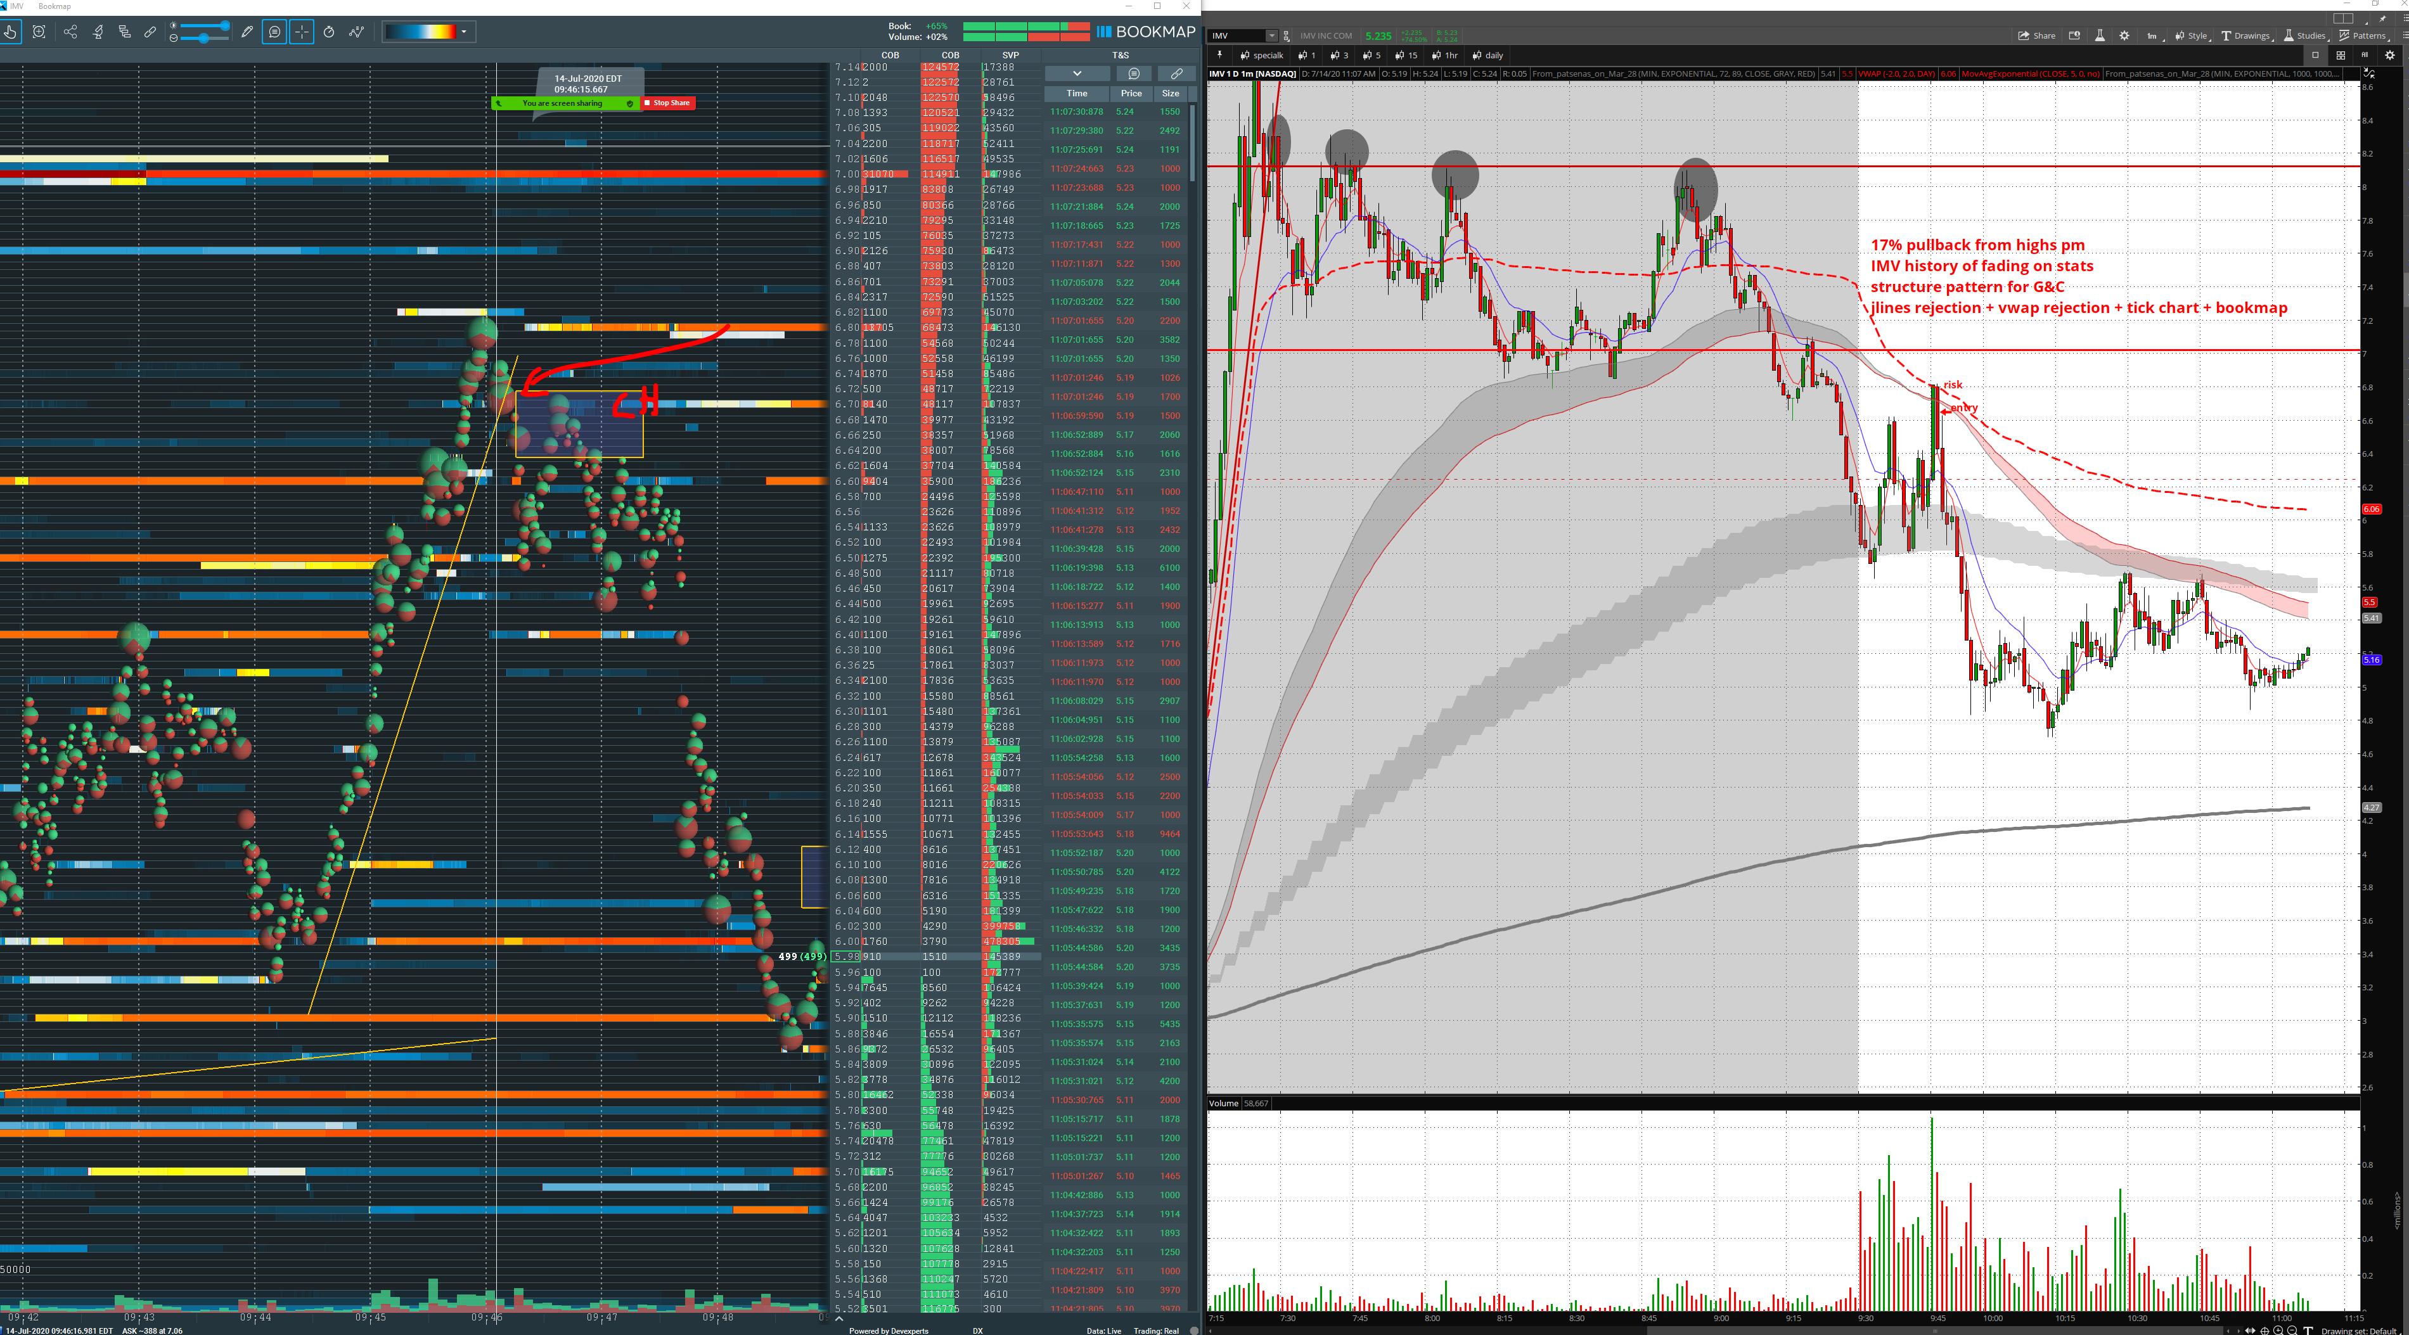Click the line graph indicators icon
This screenshot has width=2409, height=1335.
(x=356, y=32)
